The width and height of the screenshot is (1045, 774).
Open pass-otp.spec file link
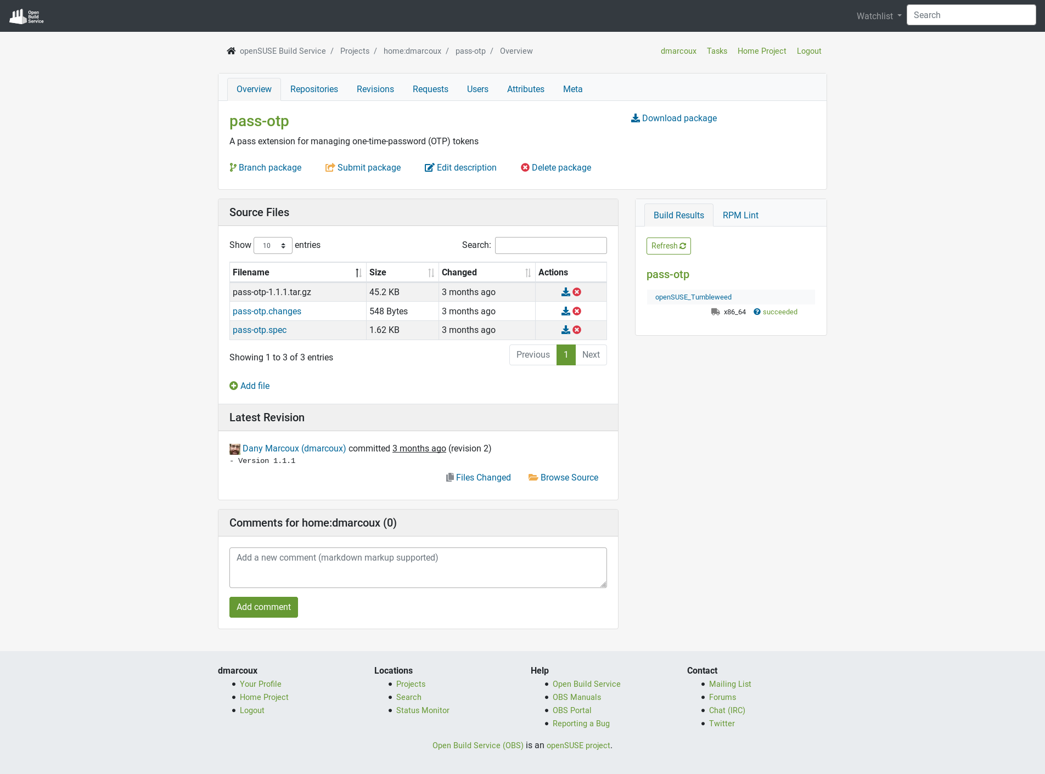tap(260, 330)
